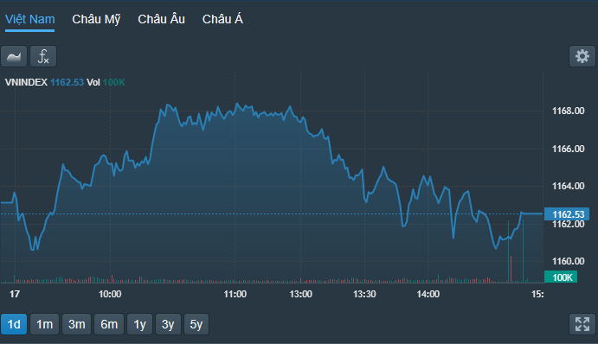
Task: Select the 1d time range
Action: click(14, 324)
